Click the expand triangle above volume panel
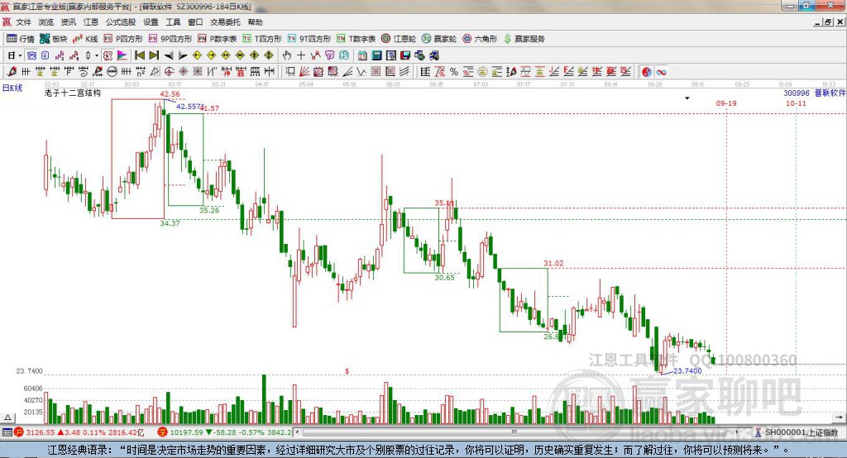The image size is (847, 458). click(7, 417)
